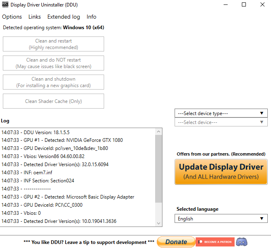Select log line Driver Version 10.0.19041.3636
This screenshot has width=271, height=248.
click(x=59, y=221)
